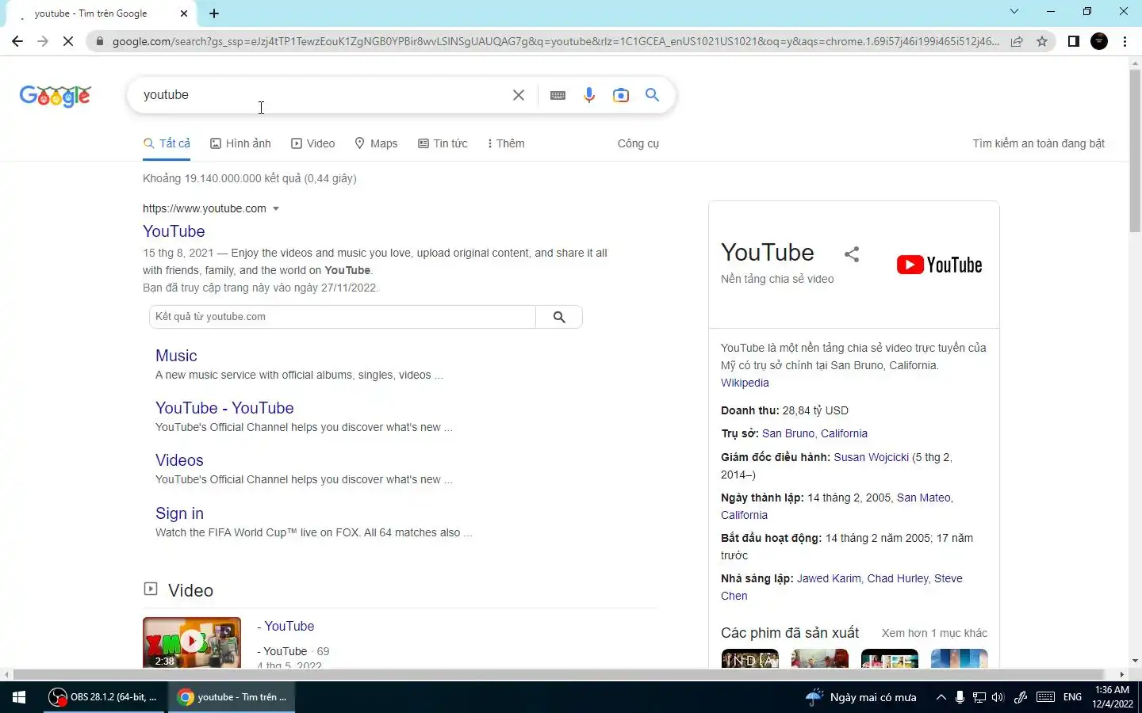This screenshot has height=713, width=1142.
Task: Open the '- YouTube' video result title
Action: (285, 626)
